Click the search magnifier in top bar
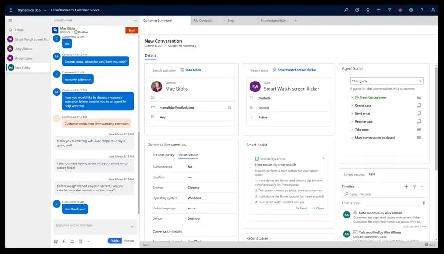 pyautogui.click(x=346, y=10)
